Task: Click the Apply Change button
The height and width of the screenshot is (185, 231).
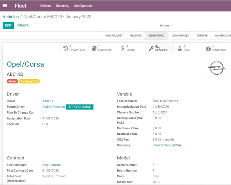Action: pos(80,107)
